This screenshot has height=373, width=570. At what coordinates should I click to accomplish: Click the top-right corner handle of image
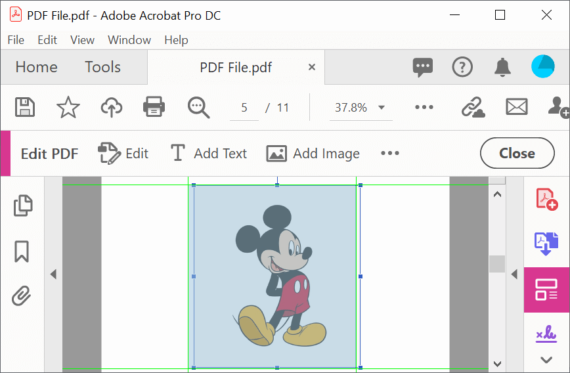(361, 185)
